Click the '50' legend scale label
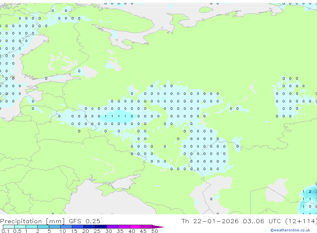Screen dimensions: 317x233 click(x=155, y=231)
